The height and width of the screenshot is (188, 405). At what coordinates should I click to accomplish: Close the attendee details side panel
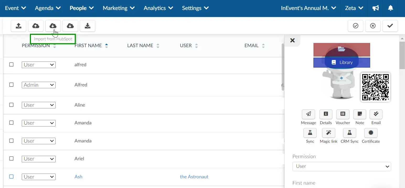click(x=292, y=41)
